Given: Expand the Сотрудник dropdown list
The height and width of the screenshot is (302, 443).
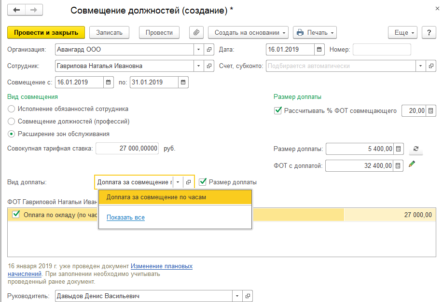Looking at the screenshot, I should [199, 66].
